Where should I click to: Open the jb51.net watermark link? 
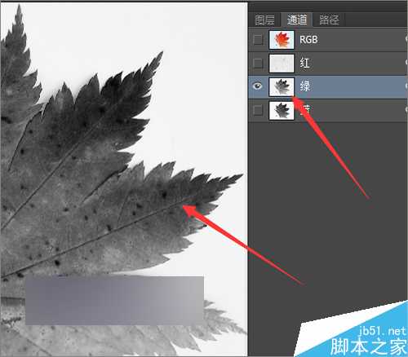pyautogui.click(x=383, y=331)
